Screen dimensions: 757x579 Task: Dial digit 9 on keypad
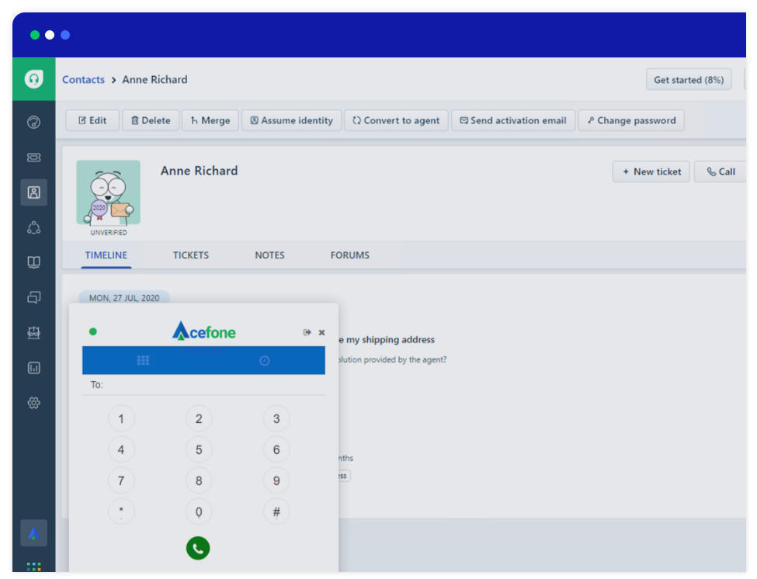[x=276, y=480]
